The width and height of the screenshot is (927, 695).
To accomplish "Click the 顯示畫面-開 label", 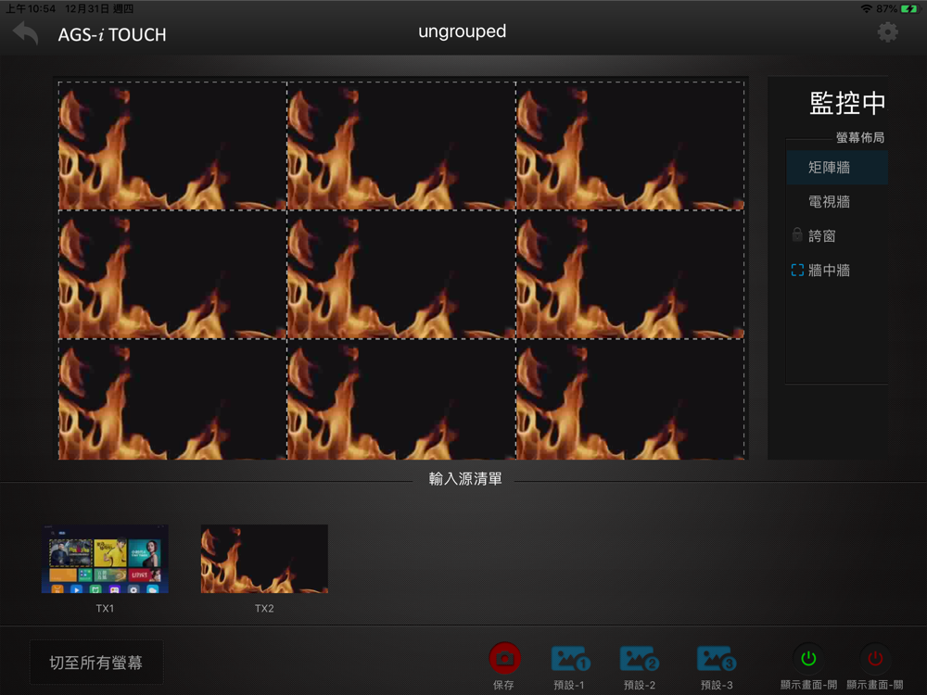I will (x=808, y=685).
